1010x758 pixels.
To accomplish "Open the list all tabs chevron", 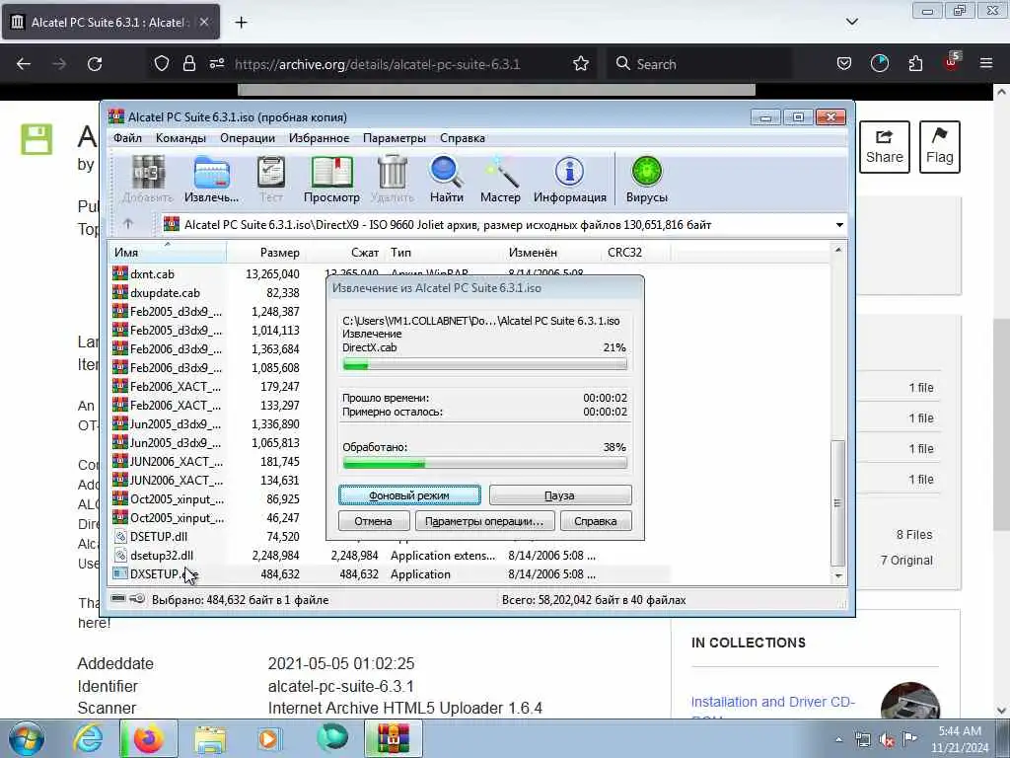I will pos(851,22).
